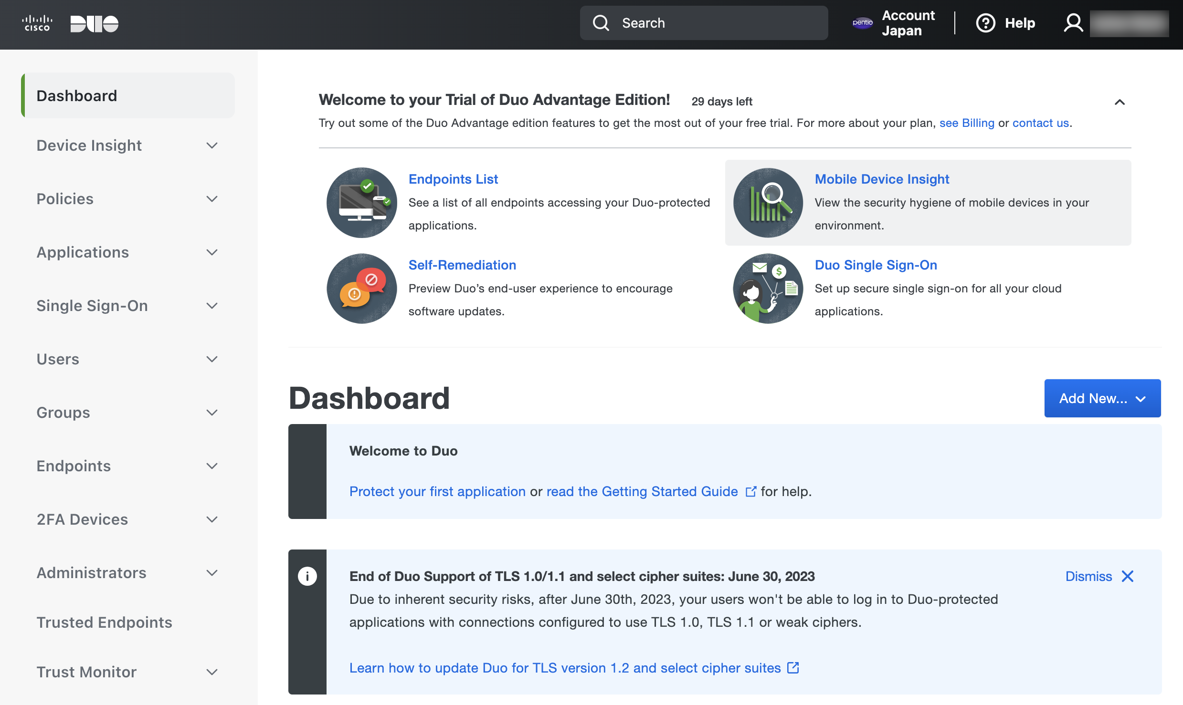Open the Duo Single Sign-On link
The width and height of the screenshot is (1183, 705).
876,265
